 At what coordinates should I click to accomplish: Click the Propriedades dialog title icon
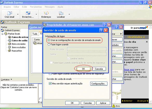[45, 25]
